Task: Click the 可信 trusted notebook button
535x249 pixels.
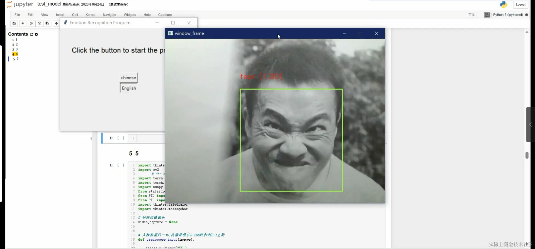Action: pyautogui.click(x=471, y=15)
